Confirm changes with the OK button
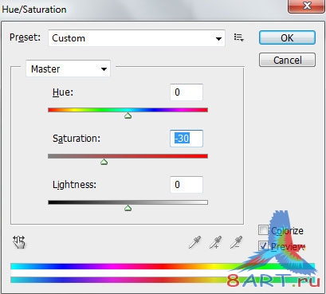Viewport: 326px width, 294px height. point(287,37)
